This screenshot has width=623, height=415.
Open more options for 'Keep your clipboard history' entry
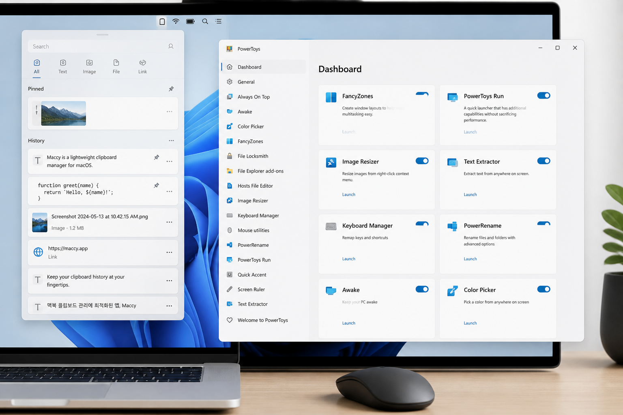point(170,281)
